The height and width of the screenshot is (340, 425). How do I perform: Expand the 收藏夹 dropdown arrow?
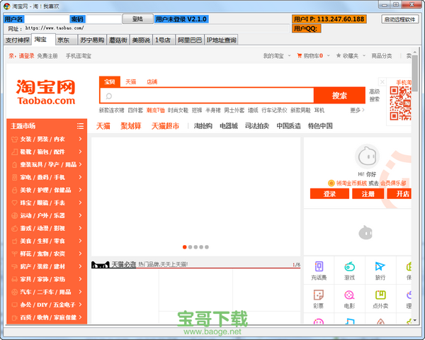(364, 55)
